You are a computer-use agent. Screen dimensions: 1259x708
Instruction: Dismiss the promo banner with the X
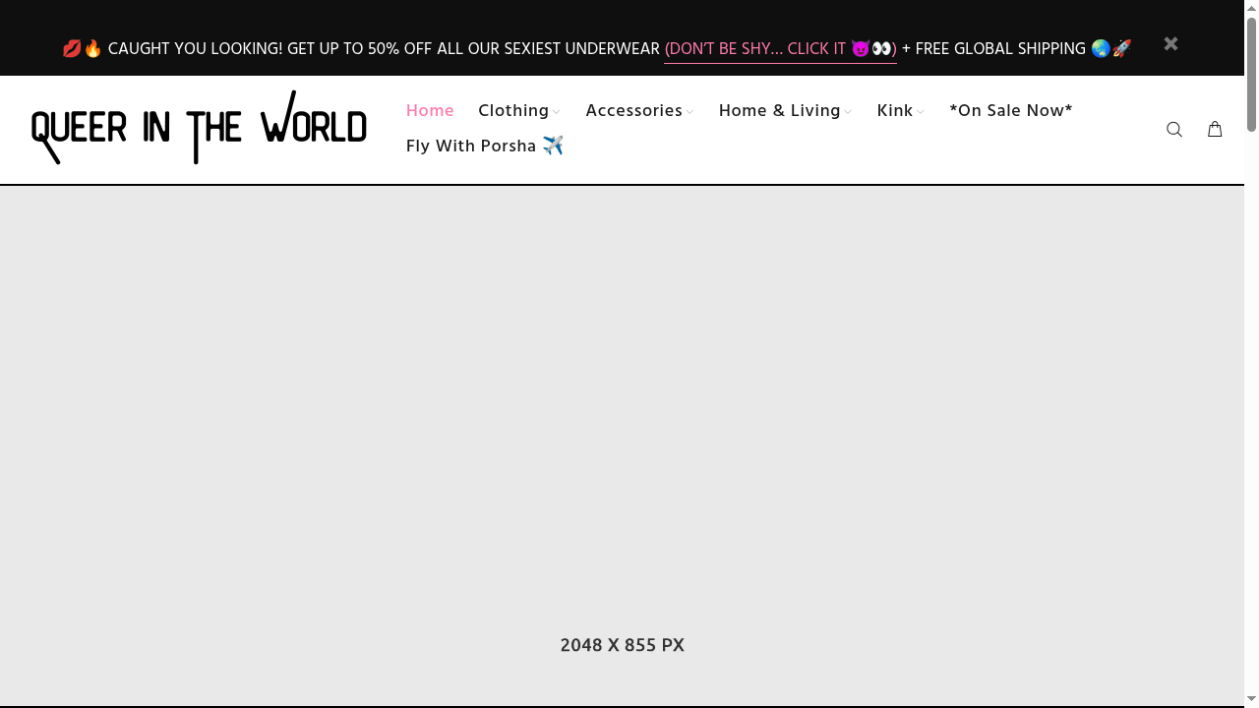(1170, 43)
